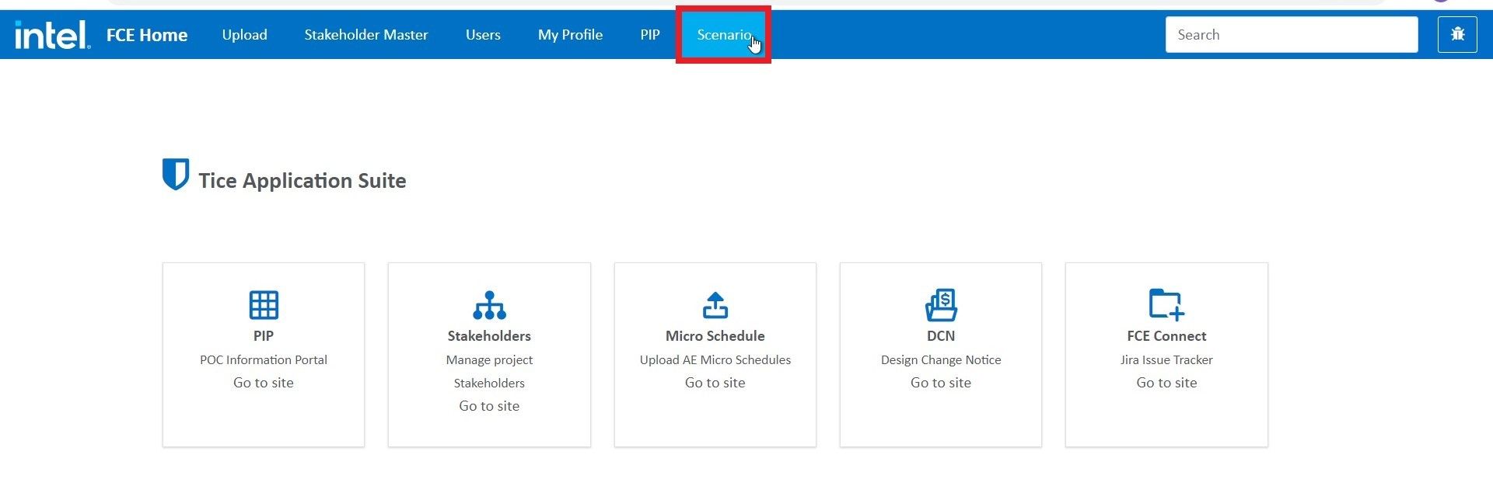This screenshot has height=479, width=1493.
Task: Click Go to site under PIP
Action: [264, 383]
